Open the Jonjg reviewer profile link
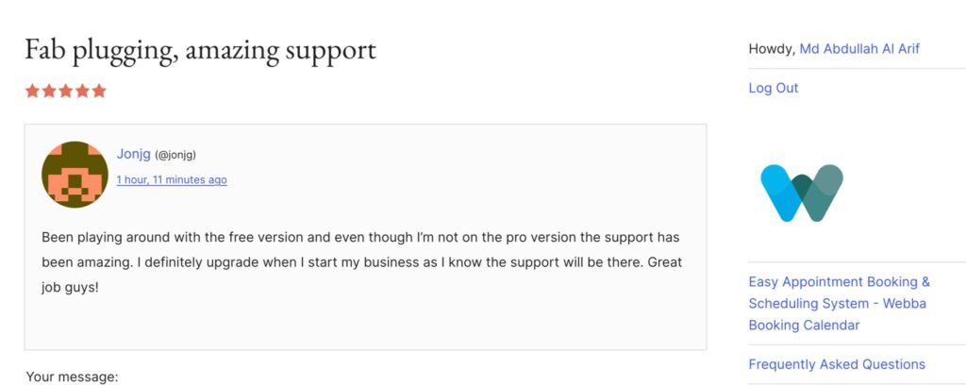Image resolution: width=966 pixels, height=386 pixels. [x=133, y=154]
